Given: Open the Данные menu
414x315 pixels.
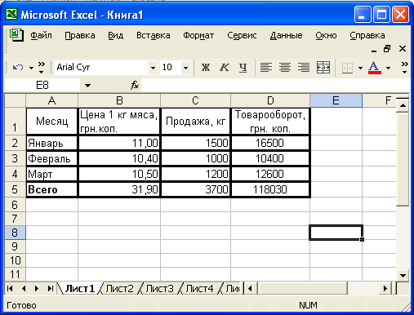Looking at the screenshot, I should pyautogui.click(x=286, y=35).
